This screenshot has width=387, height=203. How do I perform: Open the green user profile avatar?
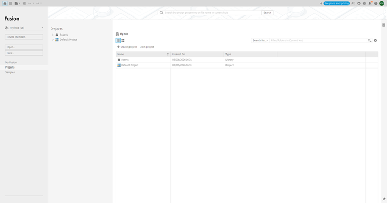click(x=382, y=3)
